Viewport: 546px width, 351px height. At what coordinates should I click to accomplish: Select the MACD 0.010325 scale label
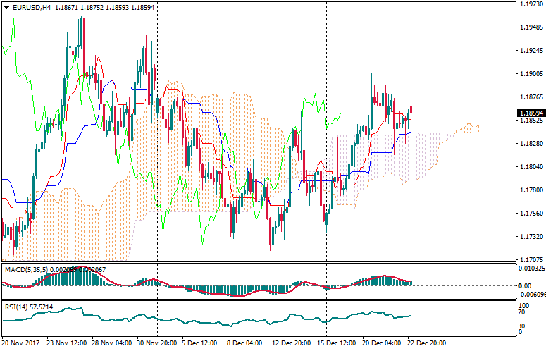point(531,269)
